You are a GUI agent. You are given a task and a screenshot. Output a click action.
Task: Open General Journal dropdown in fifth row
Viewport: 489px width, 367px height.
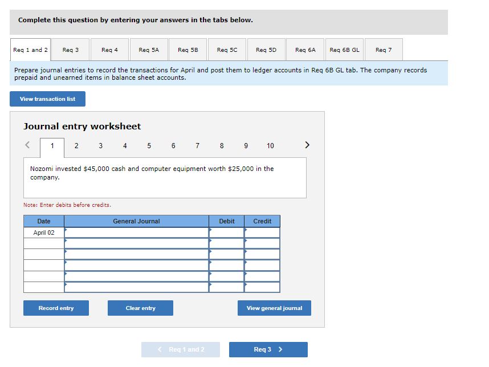(x=136, y=276)
